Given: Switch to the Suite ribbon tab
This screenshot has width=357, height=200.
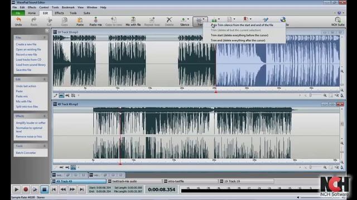Looking at the screenshot, I should [87, 13].
